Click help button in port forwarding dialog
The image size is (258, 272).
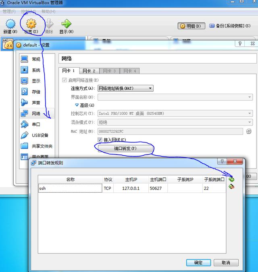tap(222, 161)
